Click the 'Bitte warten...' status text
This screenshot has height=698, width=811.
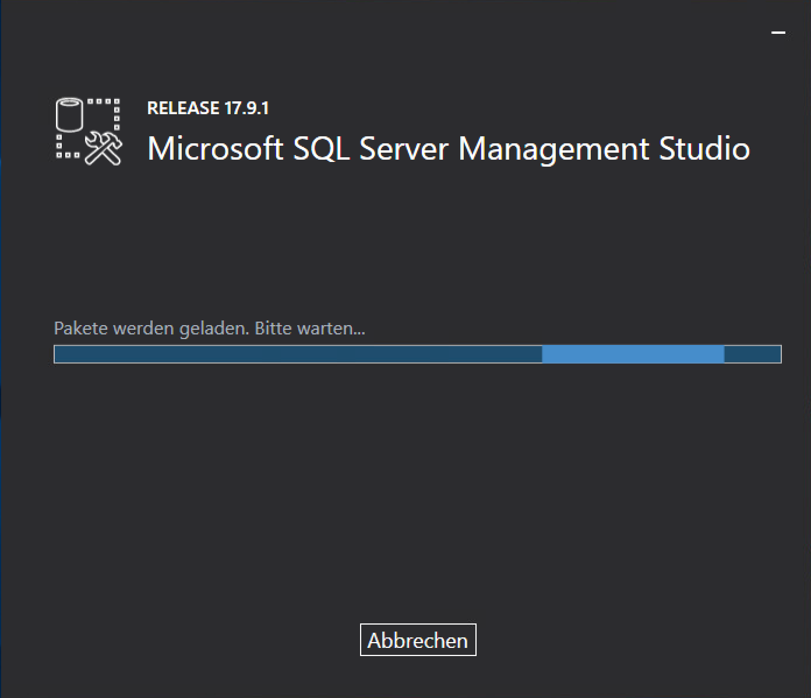click(x=310, y=329)
